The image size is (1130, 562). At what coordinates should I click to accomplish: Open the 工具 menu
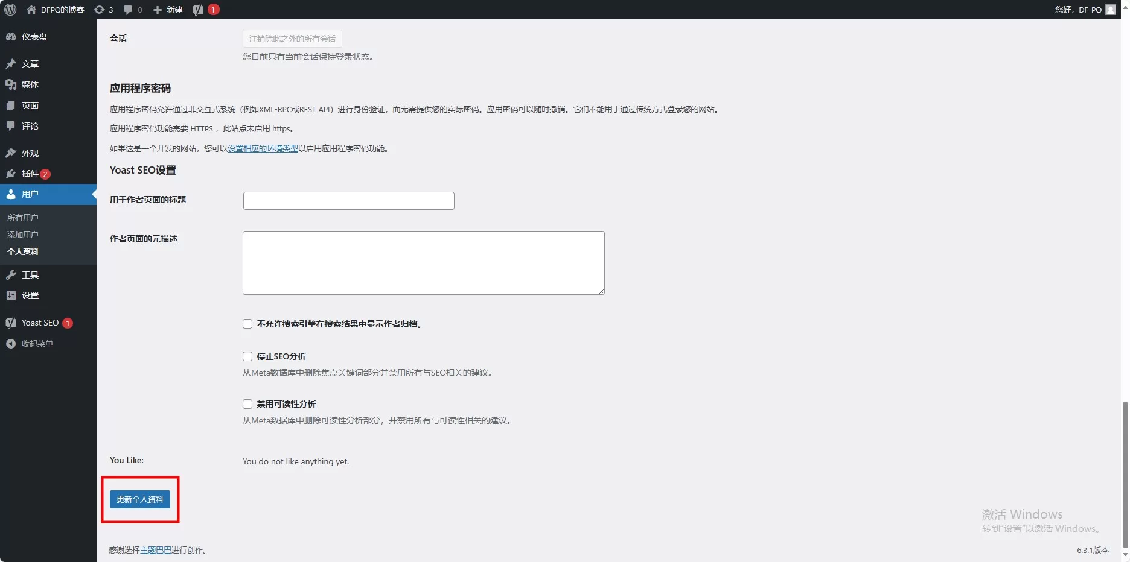coord(48,275)
